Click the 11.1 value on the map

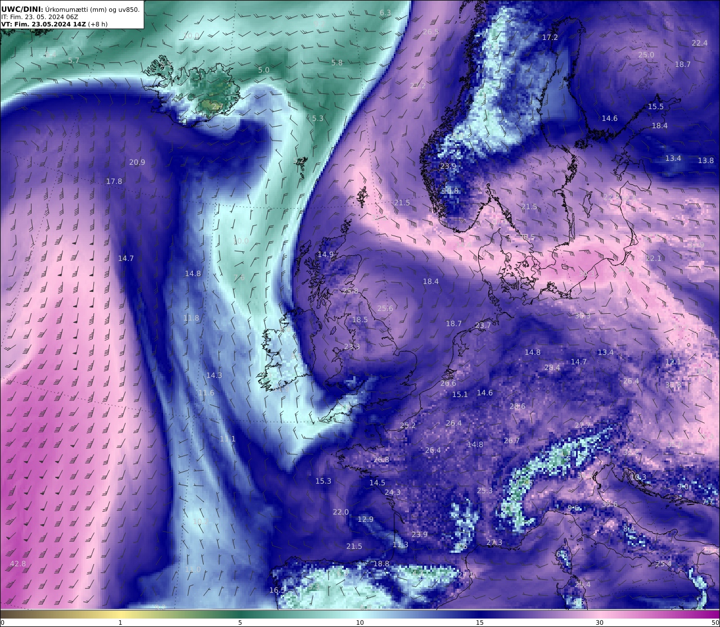tap(228, 438)
